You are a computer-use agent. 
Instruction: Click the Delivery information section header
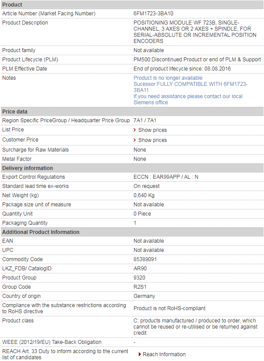[132, 168]
